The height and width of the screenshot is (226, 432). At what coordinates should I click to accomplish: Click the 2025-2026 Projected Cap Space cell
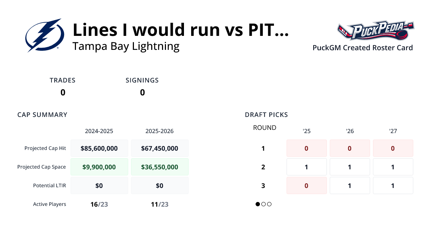[x=159, y=167]
